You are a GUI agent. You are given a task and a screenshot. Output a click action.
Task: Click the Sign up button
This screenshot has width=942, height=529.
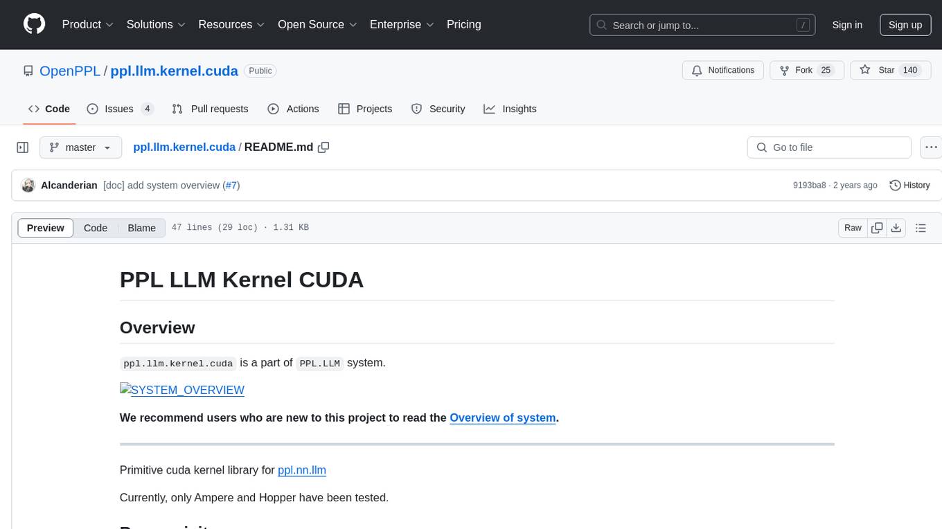point(905,25)
